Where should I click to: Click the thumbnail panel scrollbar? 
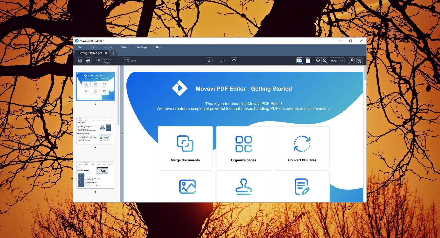click(x=118, y=96)
